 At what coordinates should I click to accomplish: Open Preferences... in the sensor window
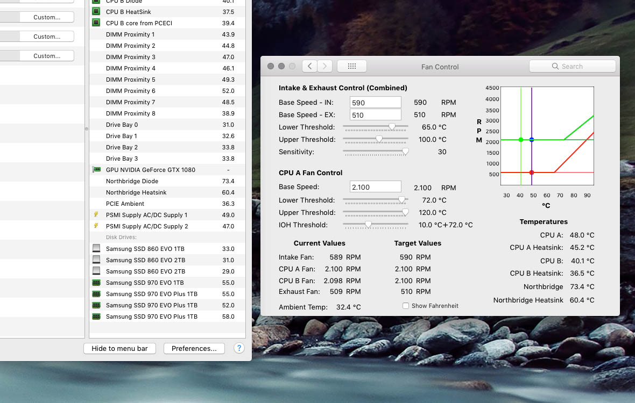pos(194,348)
